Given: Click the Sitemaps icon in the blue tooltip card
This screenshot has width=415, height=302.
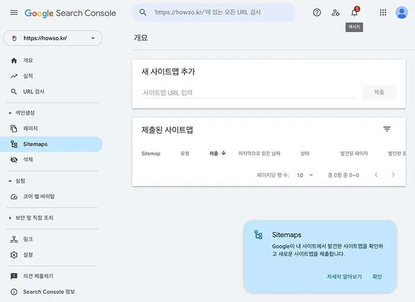Looking at the screenshot, I should point(258,235).
